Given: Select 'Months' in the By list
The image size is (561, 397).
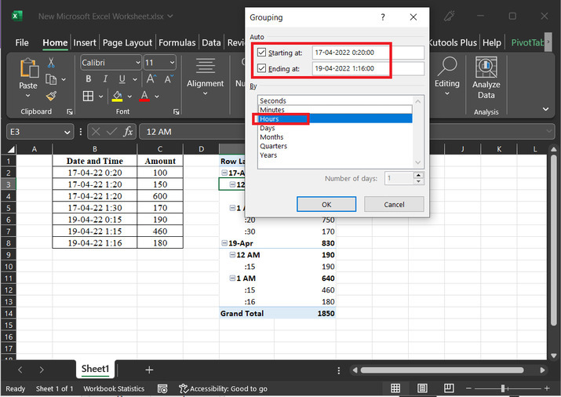Looking at the screenshot, I should [271, 137].
